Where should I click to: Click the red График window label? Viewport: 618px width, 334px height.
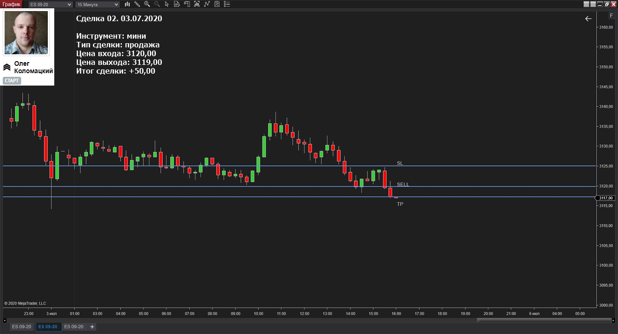pos(11,4)
